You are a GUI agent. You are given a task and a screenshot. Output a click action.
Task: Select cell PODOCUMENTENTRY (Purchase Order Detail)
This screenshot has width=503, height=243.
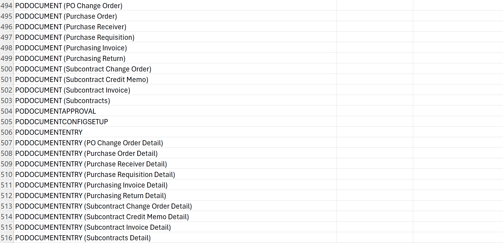pos(175,153)
